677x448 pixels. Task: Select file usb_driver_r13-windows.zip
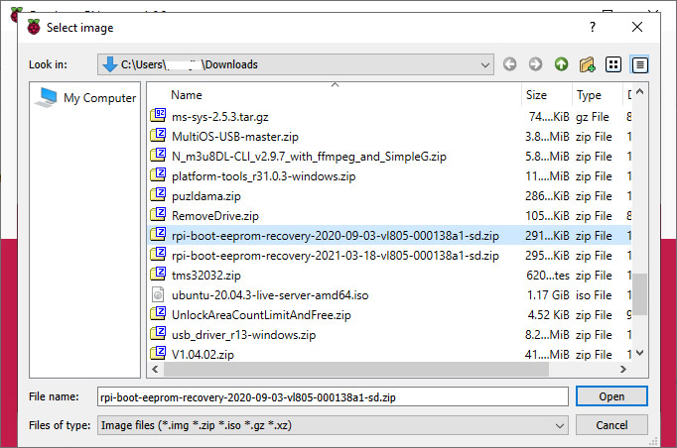pos(243,335)
